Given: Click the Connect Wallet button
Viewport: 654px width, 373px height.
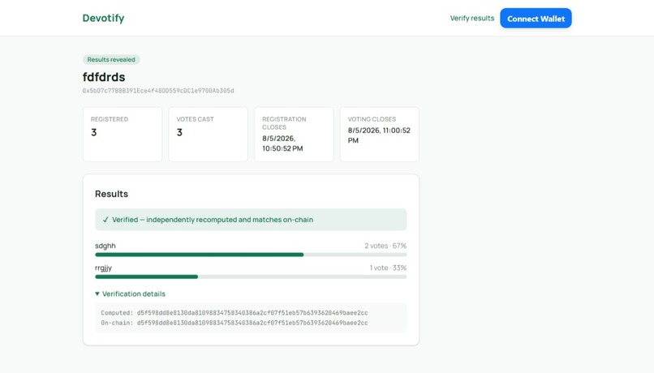Looking at the screenshot, I should pyautogui.click(x=536, y=19).
